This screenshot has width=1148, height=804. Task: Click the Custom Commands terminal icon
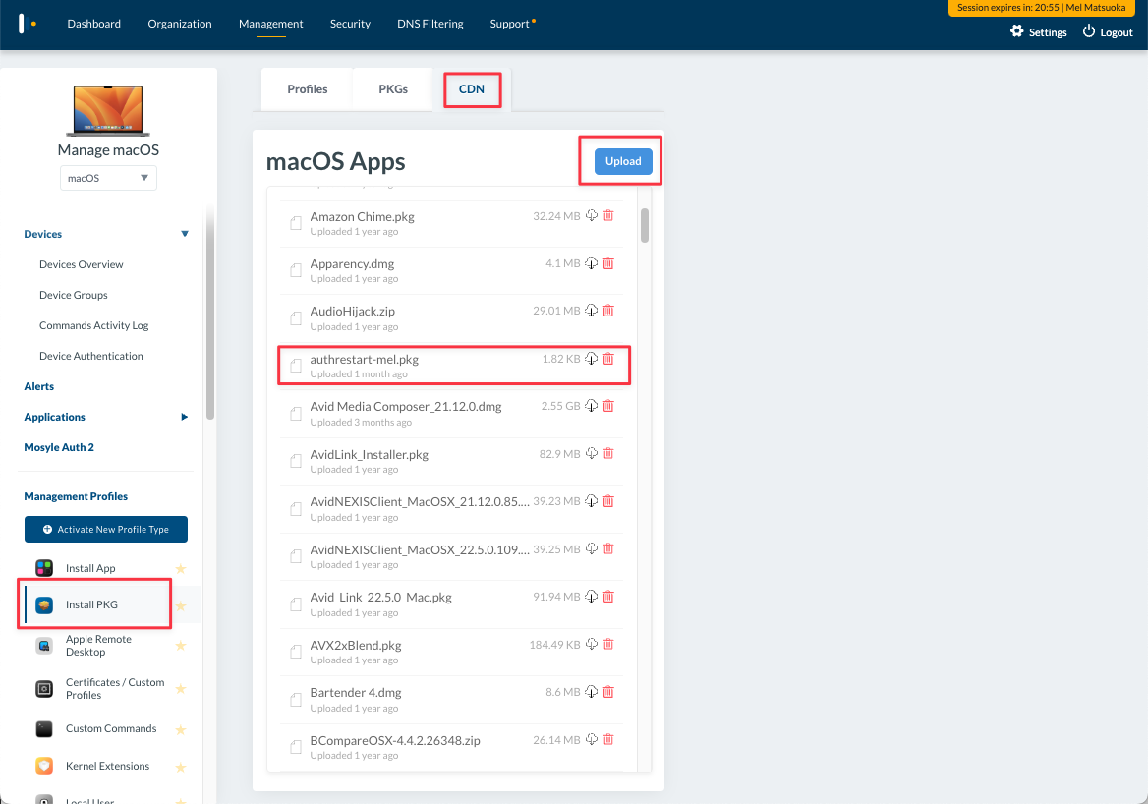tap(44, 728)
